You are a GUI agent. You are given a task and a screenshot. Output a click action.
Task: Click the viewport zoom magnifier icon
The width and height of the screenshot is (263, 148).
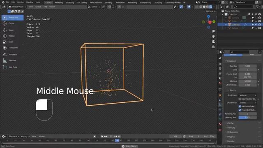tap(213, 31)
